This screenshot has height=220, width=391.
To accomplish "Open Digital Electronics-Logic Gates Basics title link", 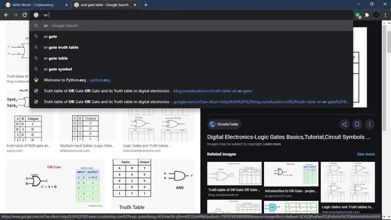I will point(288,137).
